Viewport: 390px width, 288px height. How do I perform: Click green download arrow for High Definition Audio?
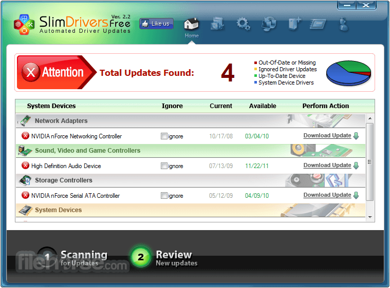356,166
